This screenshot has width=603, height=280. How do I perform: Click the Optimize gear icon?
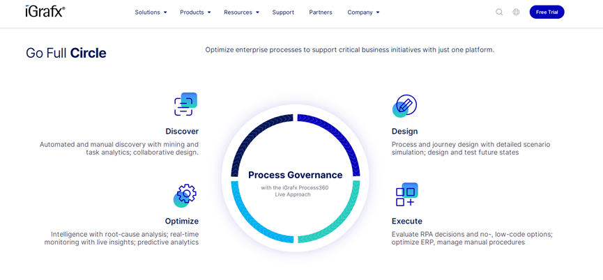pyautogui.click(x=185, y=196)
